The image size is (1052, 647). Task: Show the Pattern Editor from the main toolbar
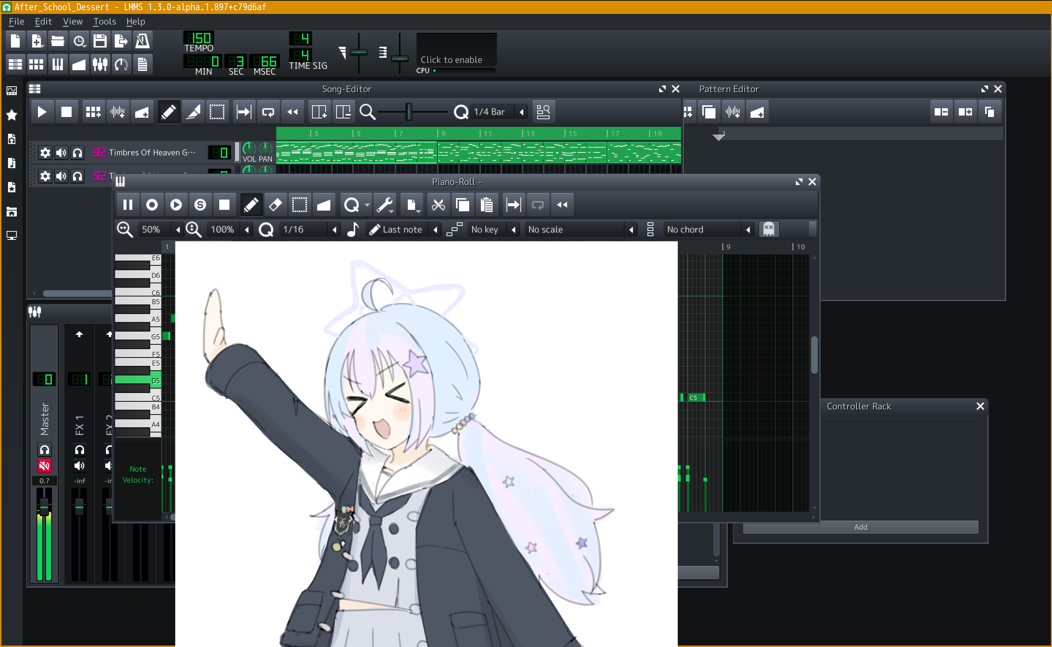pos(36,64)
